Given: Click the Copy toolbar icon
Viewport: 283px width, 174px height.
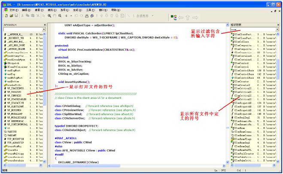Looking at the screenshot, I should click(x=27, y=16).
